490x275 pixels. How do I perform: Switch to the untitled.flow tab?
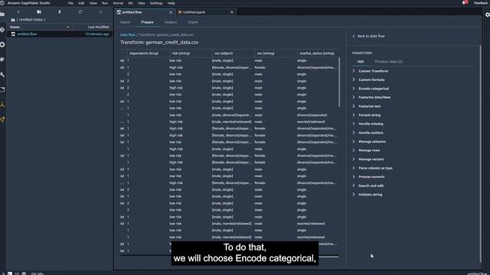pos(132,12)
